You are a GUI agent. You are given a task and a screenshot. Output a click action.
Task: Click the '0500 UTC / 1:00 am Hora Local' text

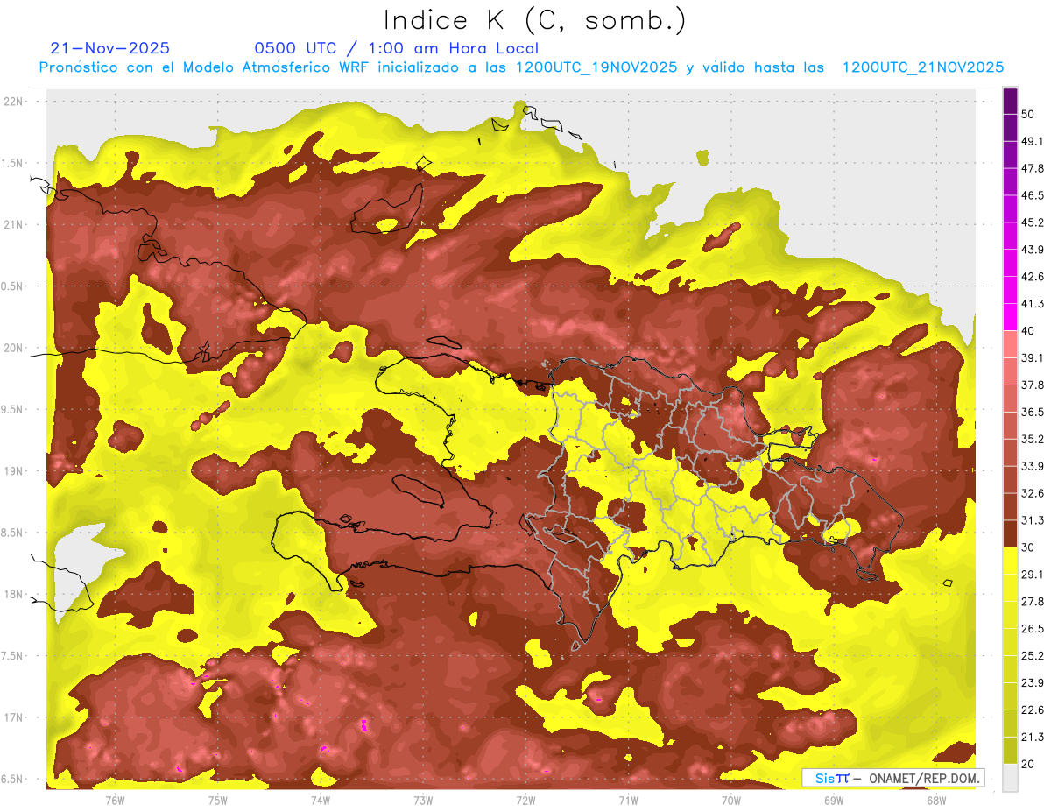click(x=396, y=48)
